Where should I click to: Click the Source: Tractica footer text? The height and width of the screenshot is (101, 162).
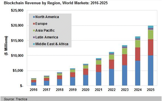(16, 99)
